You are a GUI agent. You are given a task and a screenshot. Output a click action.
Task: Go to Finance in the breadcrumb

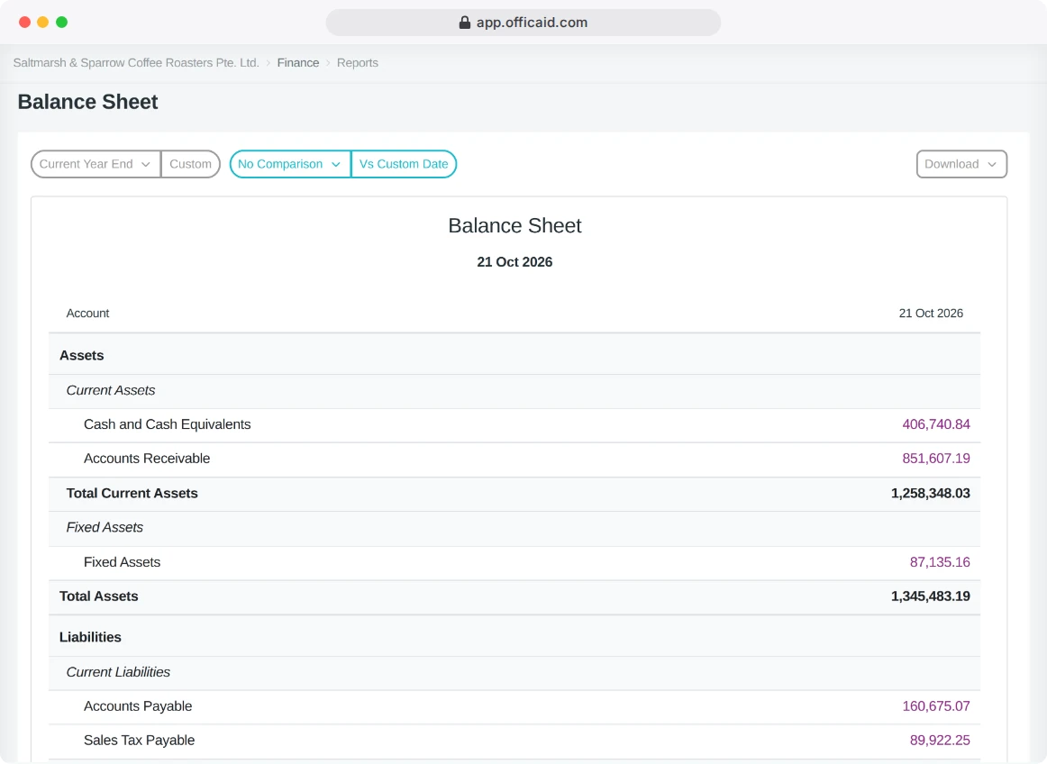click(x=298, y=63)
